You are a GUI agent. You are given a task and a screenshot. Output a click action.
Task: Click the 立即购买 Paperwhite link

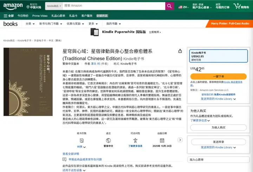point(155,32)
